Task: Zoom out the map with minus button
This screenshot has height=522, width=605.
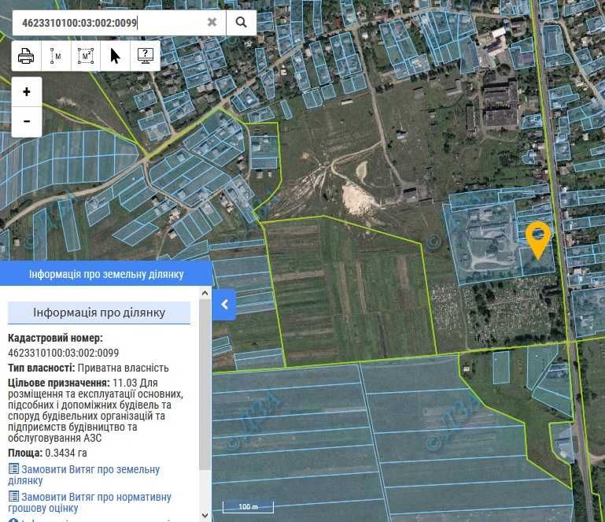Action: [27, 121]
